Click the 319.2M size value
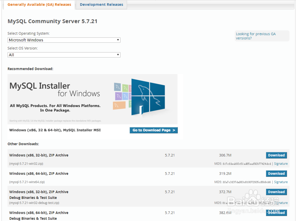Screen dimensions: 296x221 coord(225,174)
